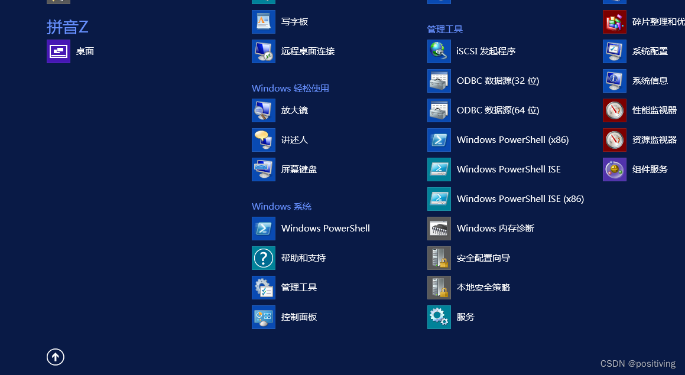Launch 碎片整理和优化 defragment icon

pos(615,22)
